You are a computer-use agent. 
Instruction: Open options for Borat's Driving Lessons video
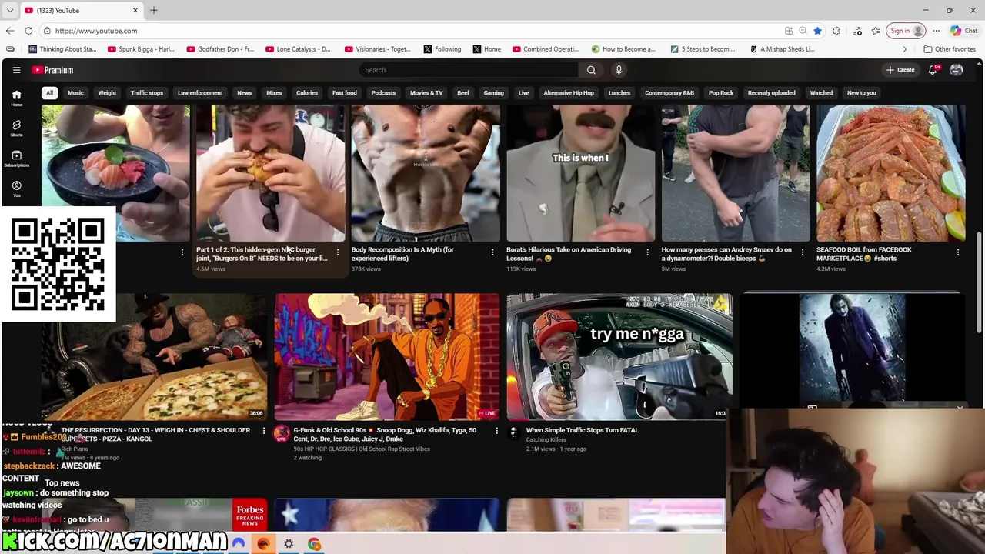click(x=647, y=252)
